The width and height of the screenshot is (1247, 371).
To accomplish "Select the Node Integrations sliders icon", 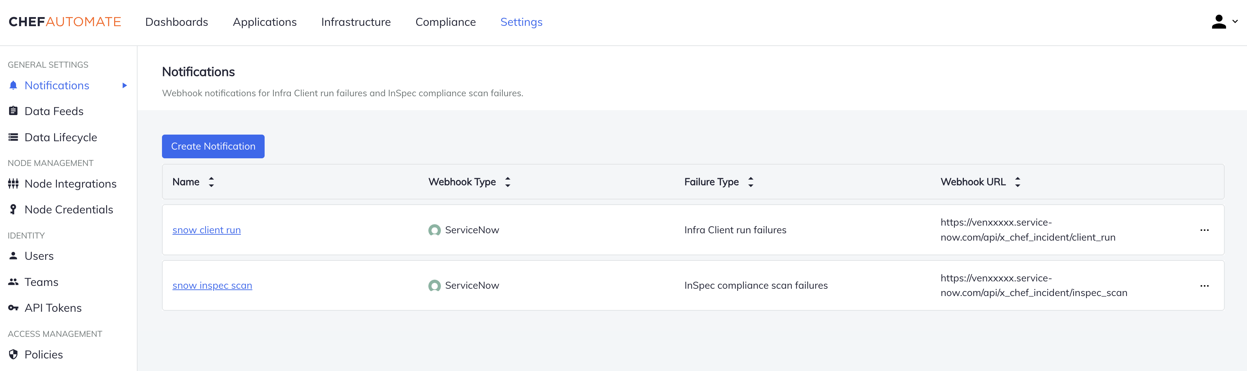I will [x=13, y=184].
